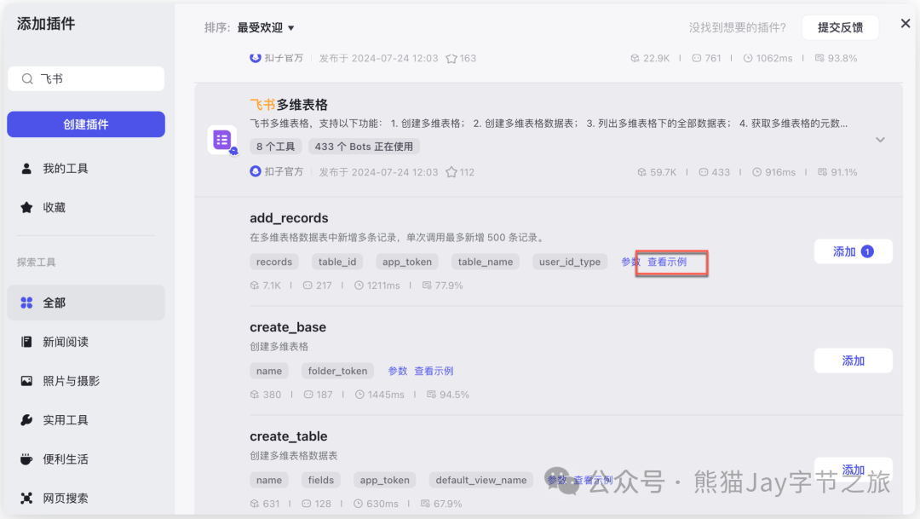Collapse the 飞书多维表格 plugin chevron
The width and height of the screenshot is (920, 519).
pos(880,140)
